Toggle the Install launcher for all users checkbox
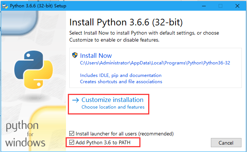Image resolution: width=247 pixels, height=152 pixels. point(72,134)
